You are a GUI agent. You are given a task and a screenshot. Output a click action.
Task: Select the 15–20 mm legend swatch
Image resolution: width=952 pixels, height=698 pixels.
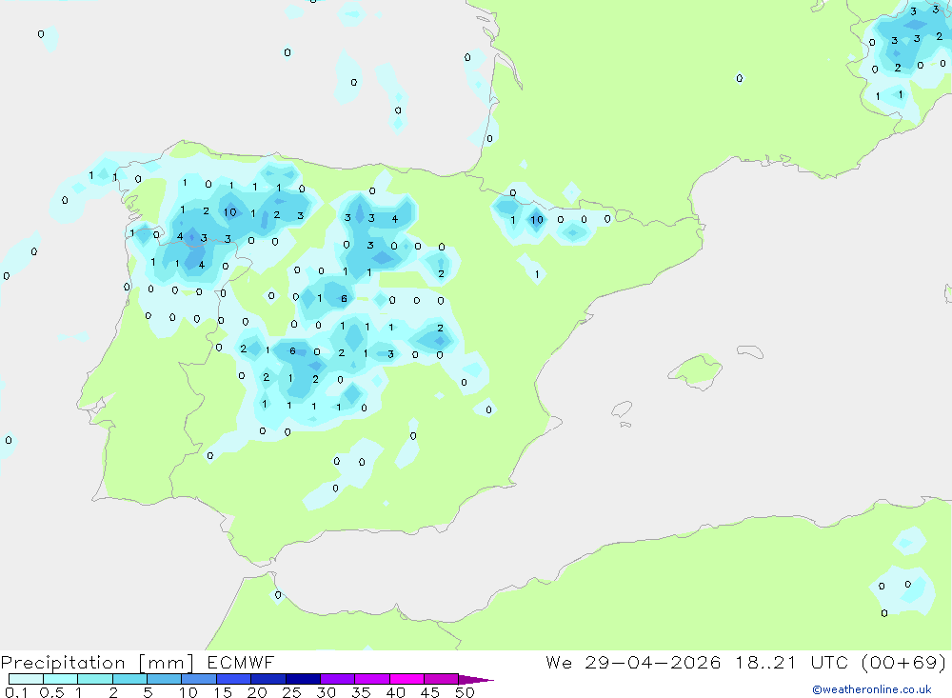[234, 679]
